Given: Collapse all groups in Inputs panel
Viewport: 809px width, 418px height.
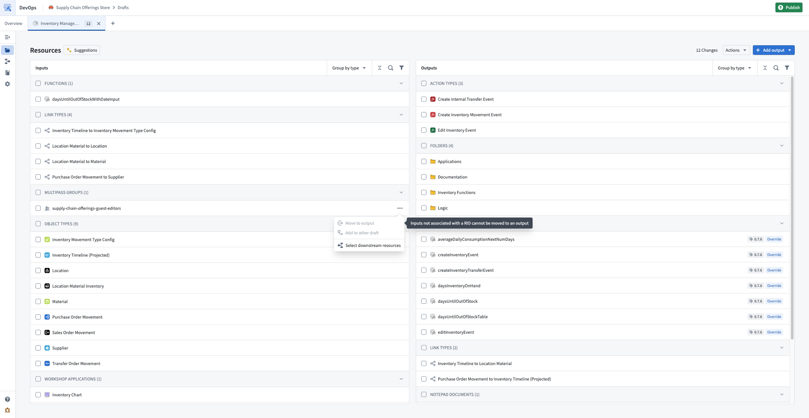Looking at the screenshot, I should [379, 68].
